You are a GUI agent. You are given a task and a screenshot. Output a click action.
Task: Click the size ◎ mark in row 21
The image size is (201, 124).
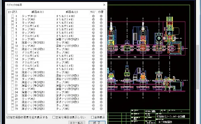[x=93, y=82]
